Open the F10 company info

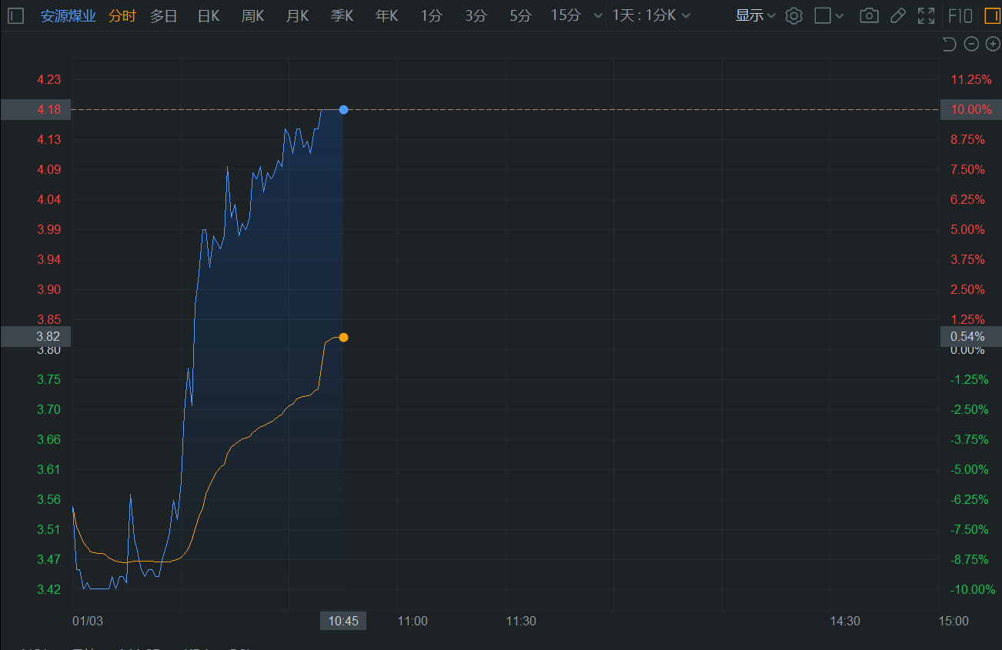pos(960,15)
